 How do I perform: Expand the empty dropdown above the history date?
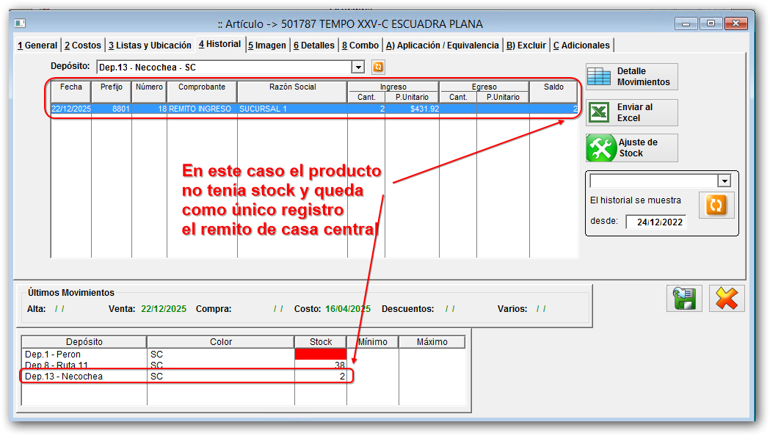[724, 181]
